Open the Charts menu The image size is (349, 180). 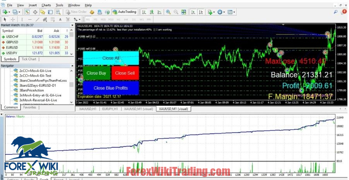pyautogui.click(x=46, y=5)
